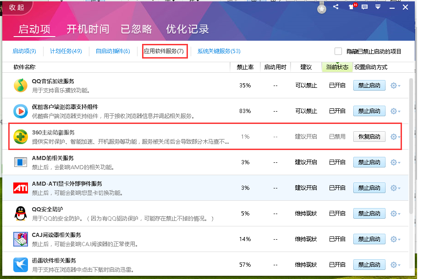
Task: Click the 360主动防御服务 app icon
Action: (21, 137)
